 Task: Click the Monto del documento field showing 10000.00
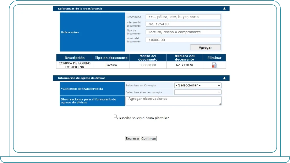[183, 40]
